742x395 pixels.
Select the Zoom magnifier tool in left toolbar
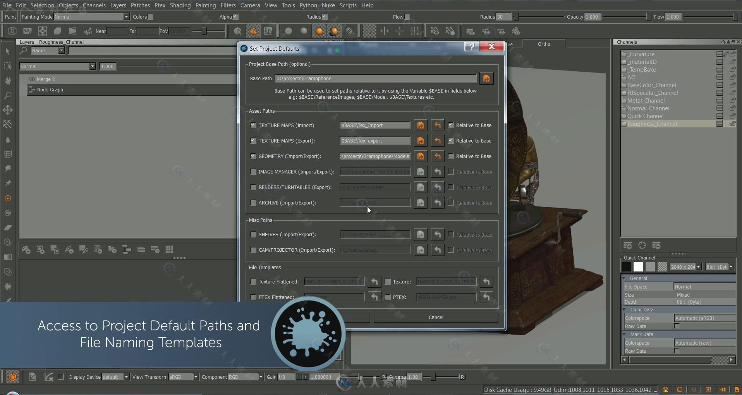(7, 95)
